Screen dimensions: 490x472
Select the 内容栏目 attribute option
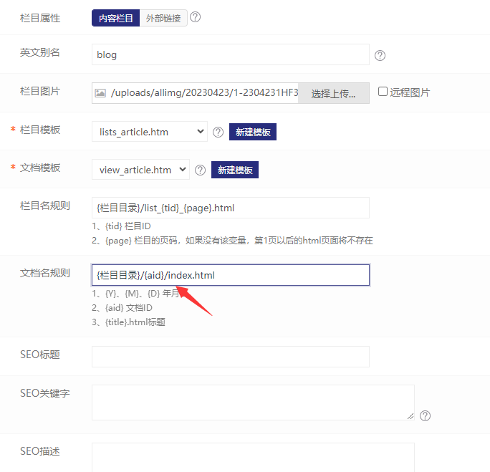115,18
